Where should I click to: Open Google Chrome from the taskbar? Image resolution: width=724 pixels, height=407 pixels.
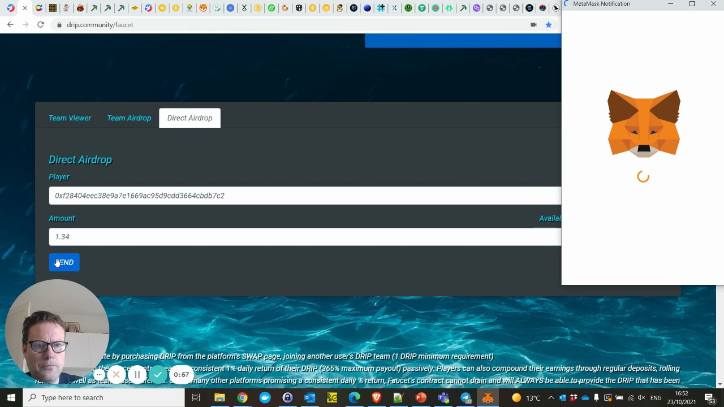(242, 397)
